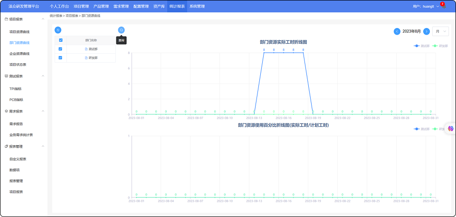Open the TPI指标 report link
Viewport: 456px width, 217px height.
[16, 89]
